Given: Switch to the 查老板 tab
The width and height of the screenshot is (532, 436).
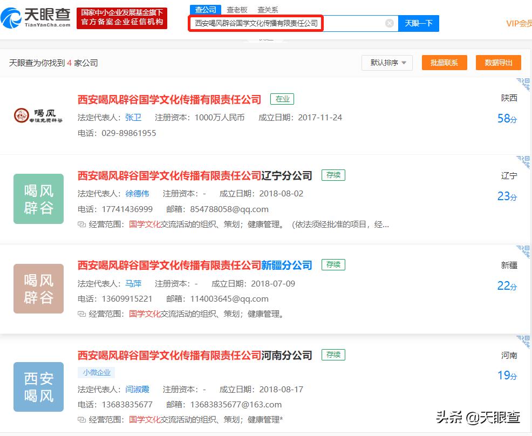Looking at the screenshot, I should [x=237, y=10].
